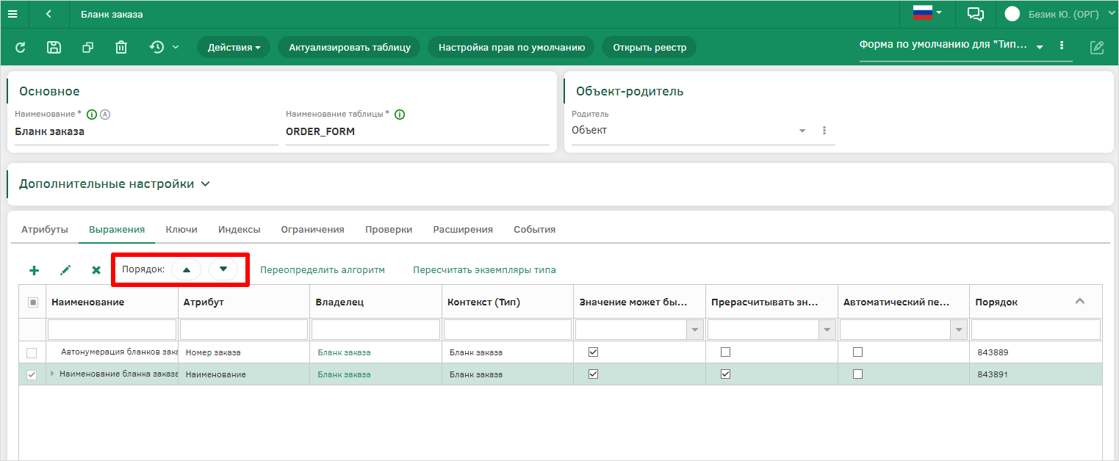Click the edit form pencil icon at top right
This screenshot has height=461, width=1119.
coord(1097,48)
